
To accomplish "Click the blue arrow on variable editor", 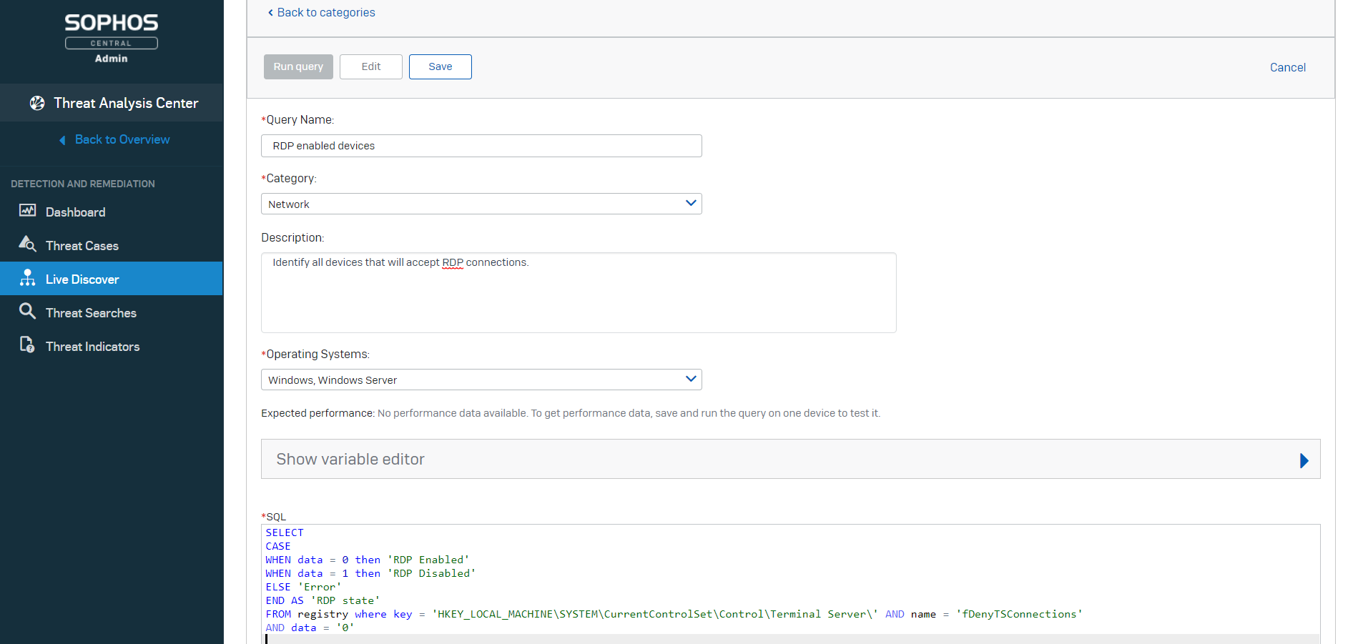I will tap(1304, 460).
